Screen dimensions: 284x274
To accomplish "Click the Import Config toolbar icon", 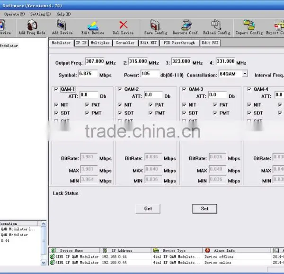I will click(x=249, y=25).
